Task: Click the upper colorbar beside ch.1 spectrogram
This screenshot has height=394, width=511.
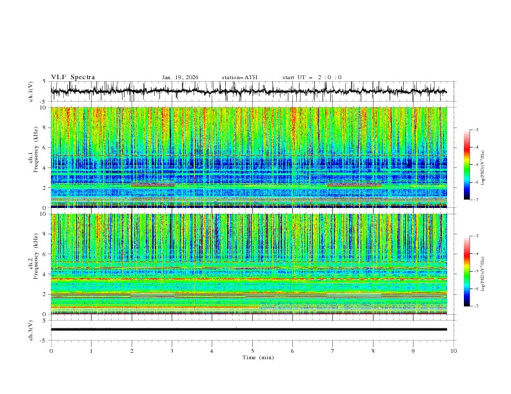Action: click(x=467, y=165)
